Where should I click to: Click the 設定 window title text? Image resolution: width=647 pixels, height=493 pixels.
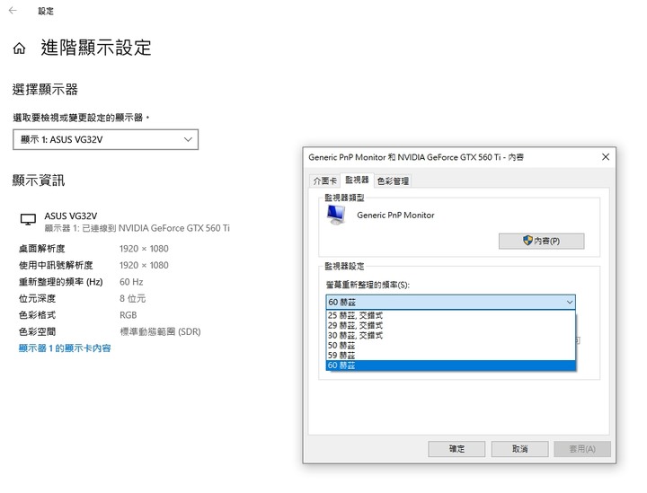pyautogui.click(x=46, y=11)
